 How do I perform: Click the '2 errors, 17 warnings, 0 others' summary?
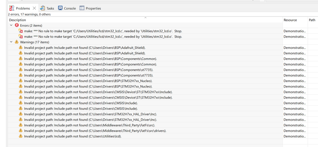tap(29, 14)
